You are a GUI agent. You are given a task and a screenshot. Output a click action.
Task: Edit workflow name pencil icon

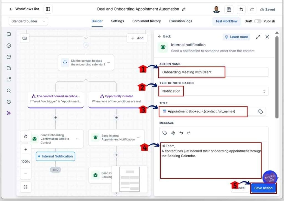pos(184,9)
